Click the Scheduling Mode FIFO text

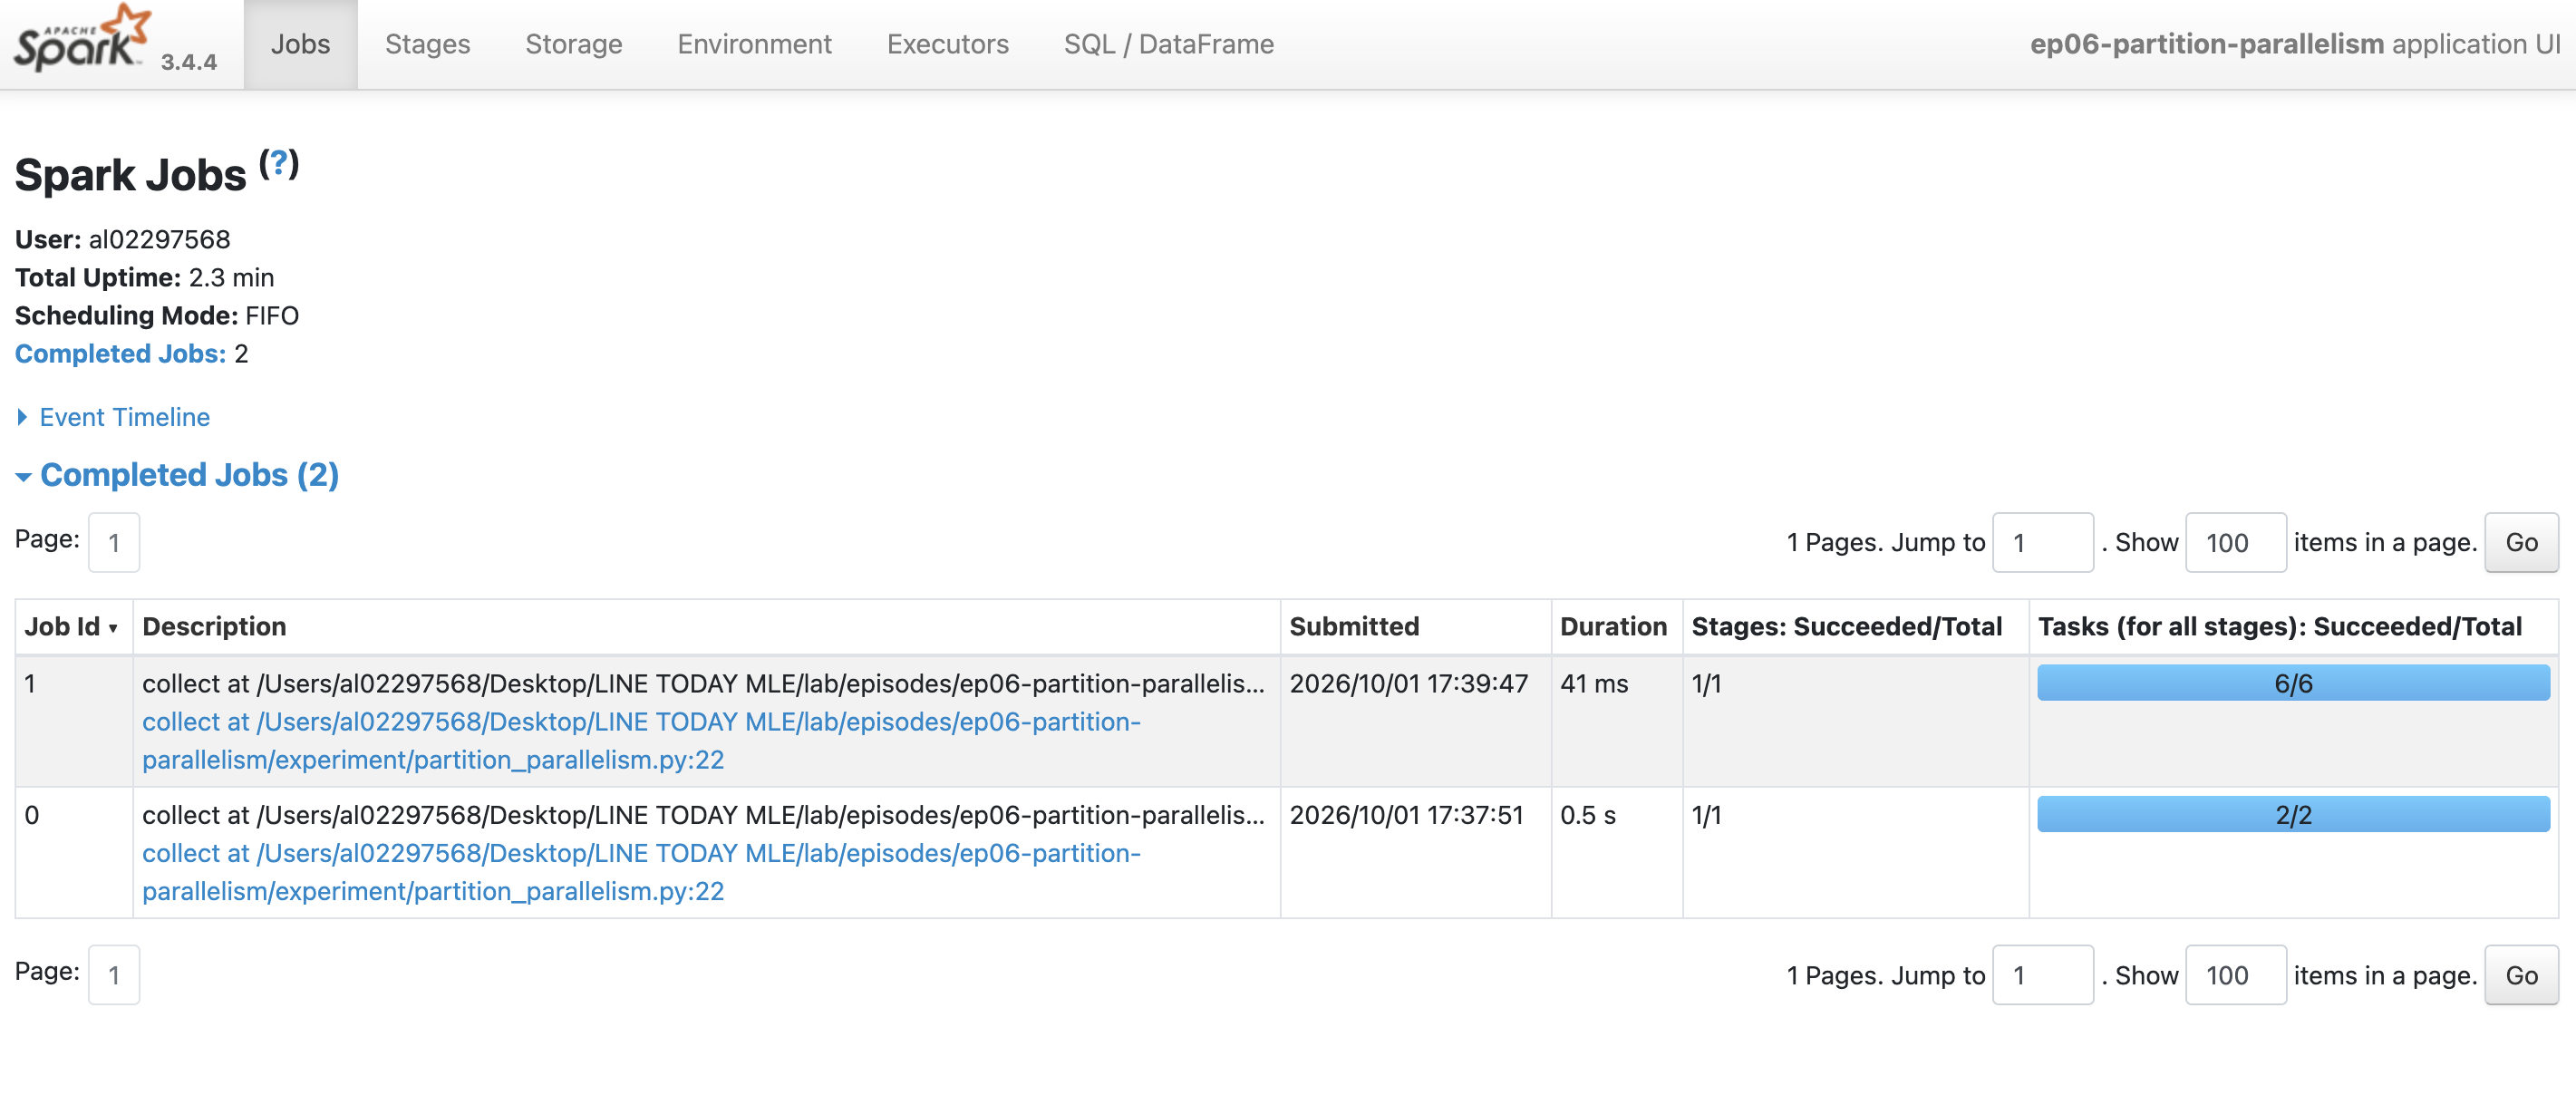click(x=157, y=316)
